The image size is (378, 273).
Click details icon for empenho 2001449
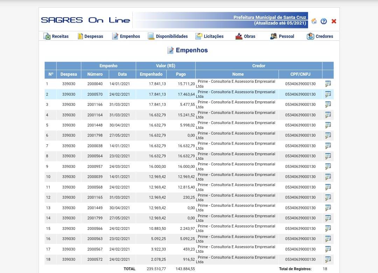[328, 208]
